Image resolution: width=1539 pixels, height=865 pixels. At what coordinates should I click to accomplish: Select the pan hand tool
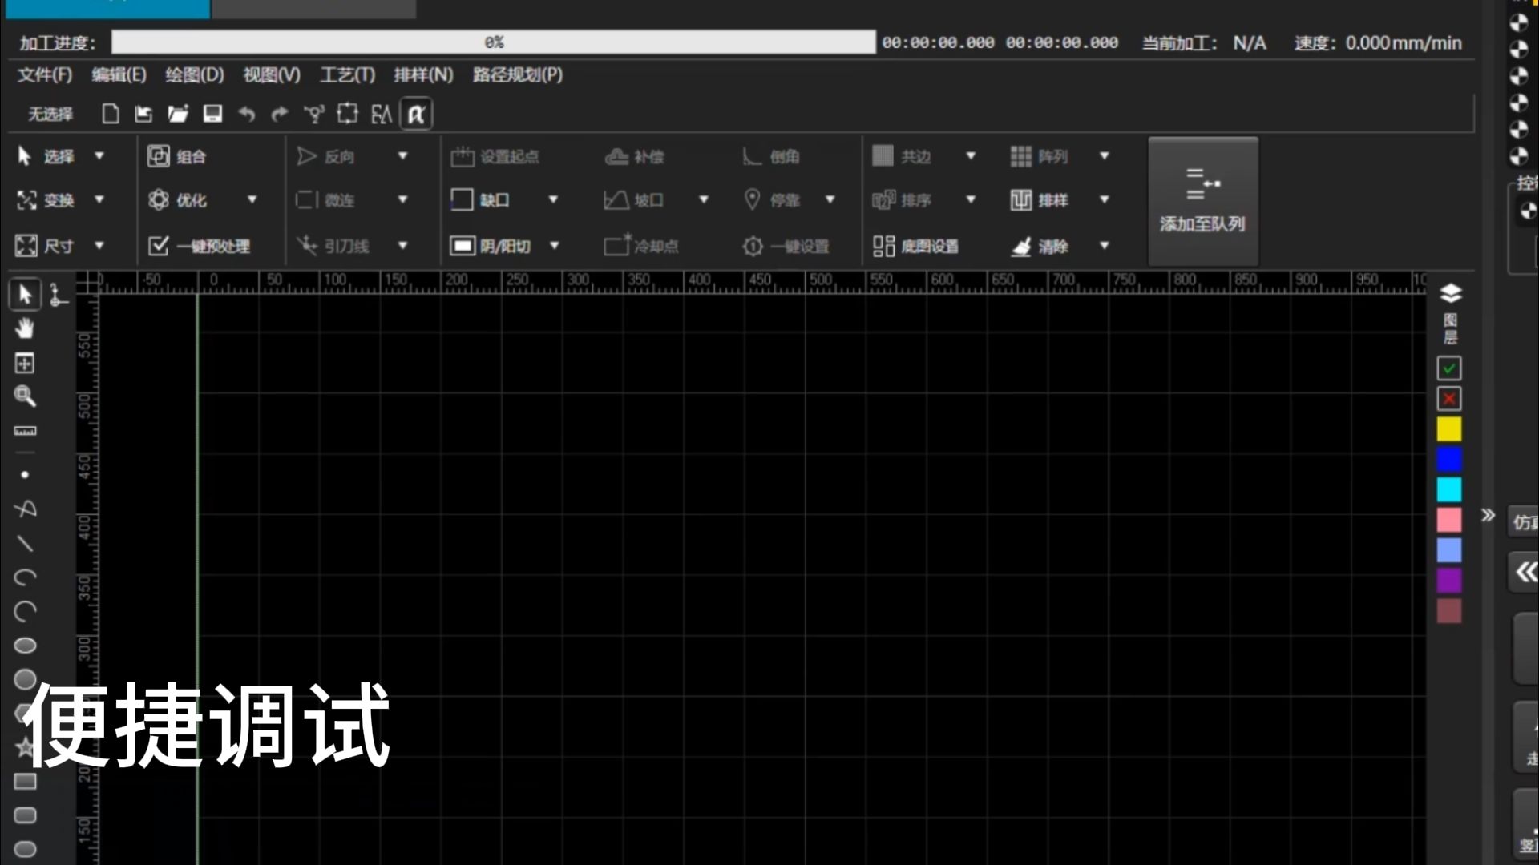click(x=25, y=328)
